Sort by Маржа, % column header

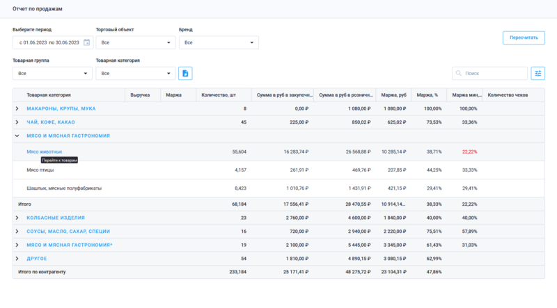point(427,95)
